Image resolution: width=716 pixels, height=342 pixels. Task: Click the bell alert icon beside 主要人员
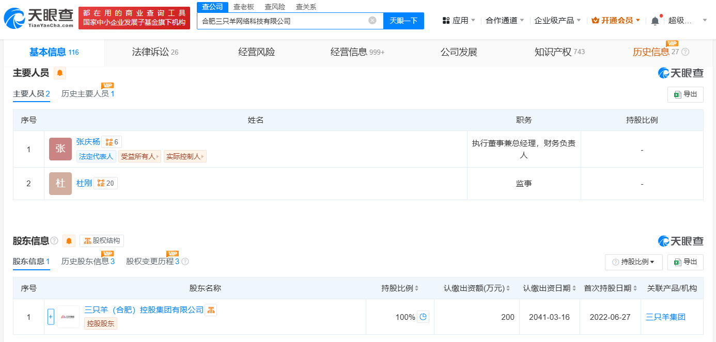60,73
